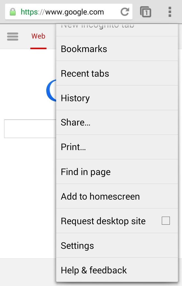This screenshot has width=182, height=286.
Task: Open the hamburger menu on Google page
Action: click(x=13, y=36)
